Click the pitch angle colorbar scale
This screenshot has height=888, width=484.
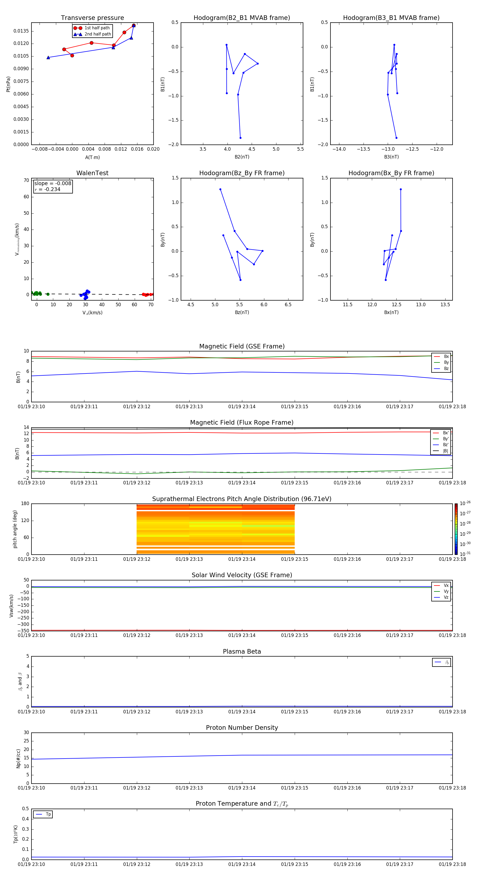pos(456,529)
